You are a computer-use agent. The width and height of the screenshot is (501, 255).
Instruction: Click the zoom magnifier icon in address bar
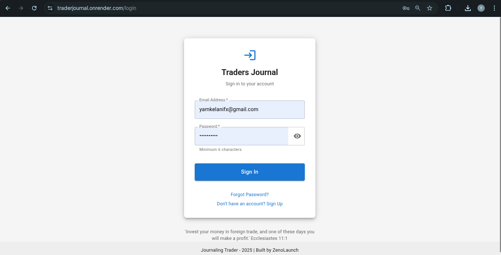(x=418, y=8)
